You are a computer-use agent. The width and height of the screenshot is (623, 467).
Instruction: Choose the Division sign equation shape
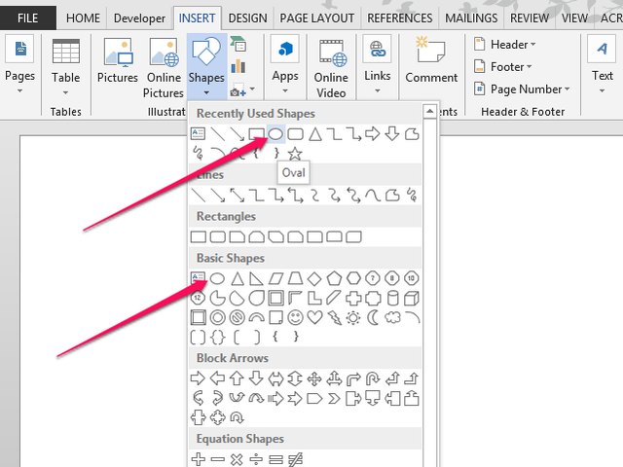tap(256, 458)
